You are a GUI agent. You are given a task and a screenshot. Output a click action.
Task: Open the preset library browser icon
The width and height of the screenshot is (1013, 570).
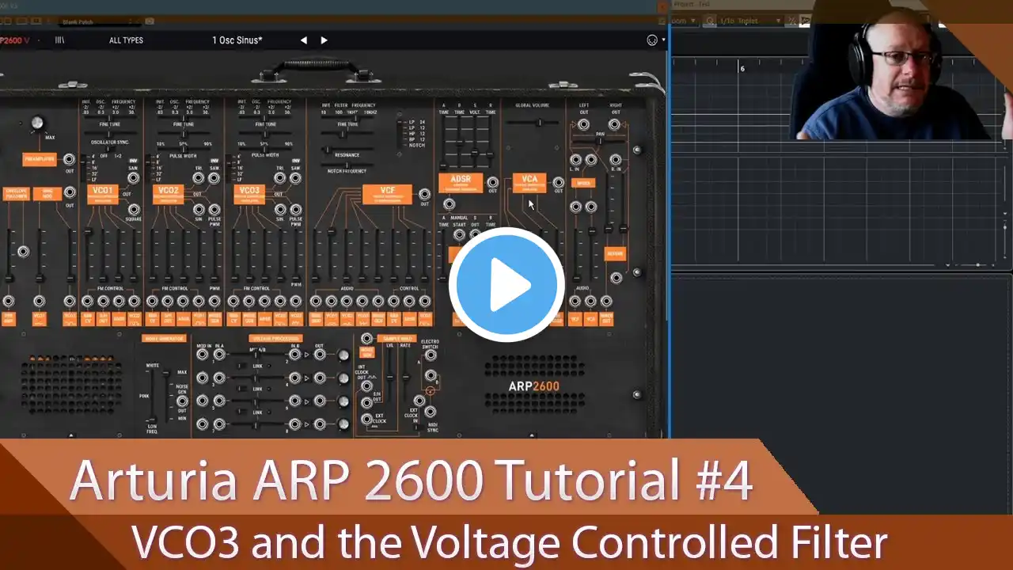click(60, 40)
